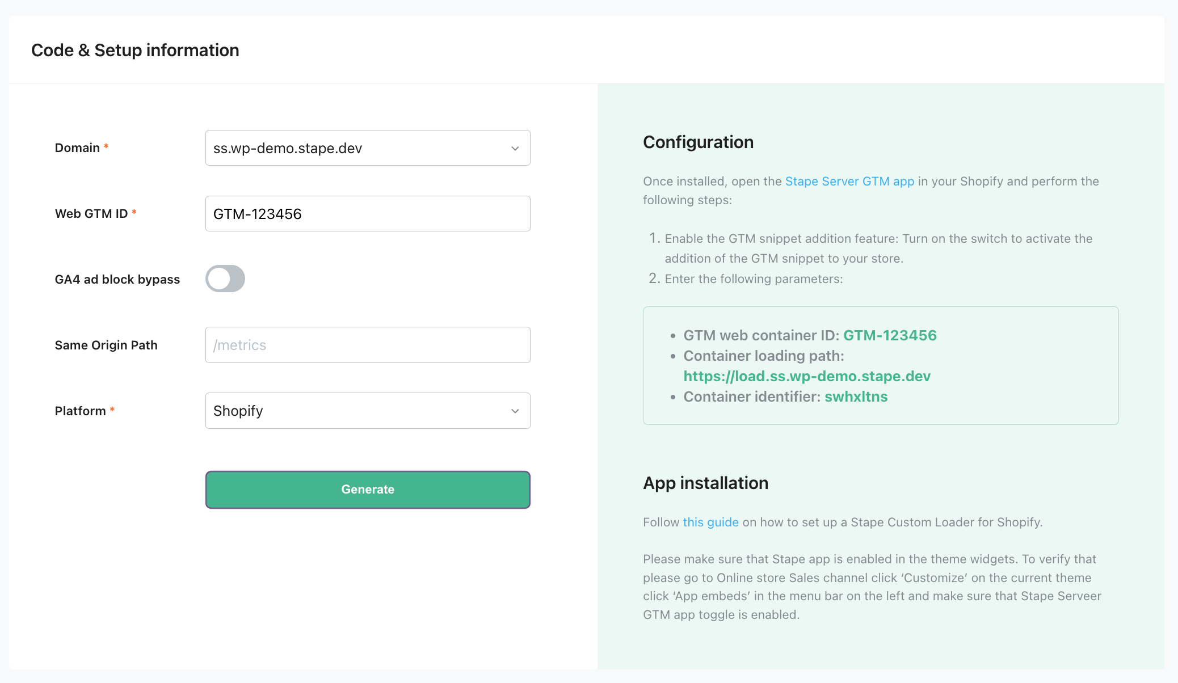Click the https://load.ss.wp-demo.stape.dev loading path
Viewport: 1178px width, 683px height.
point(807,376)
